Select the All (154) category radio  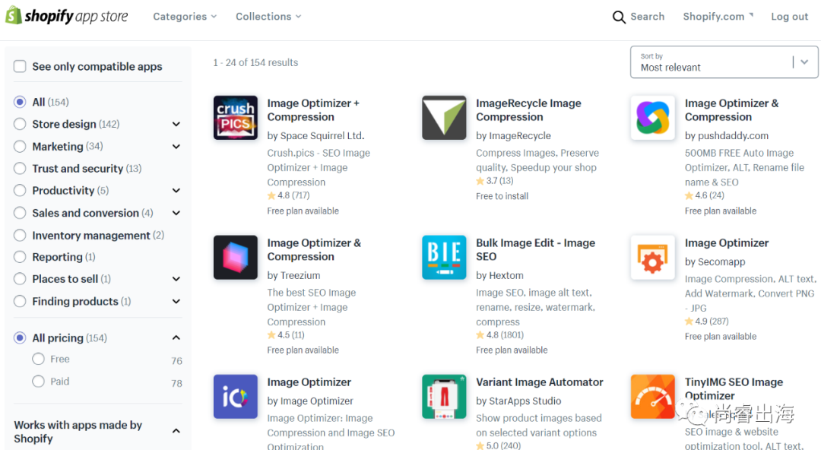pyautogui.click(x=20, y=102)
